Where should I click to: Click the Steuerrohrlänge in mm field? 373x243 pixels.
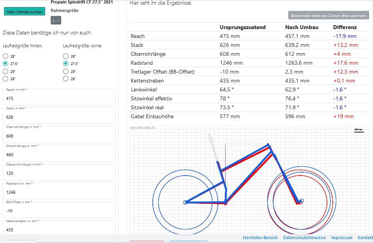59,173
